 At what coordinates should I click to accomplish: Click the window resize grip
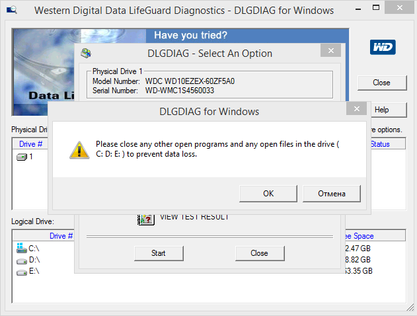coord(410,307)
